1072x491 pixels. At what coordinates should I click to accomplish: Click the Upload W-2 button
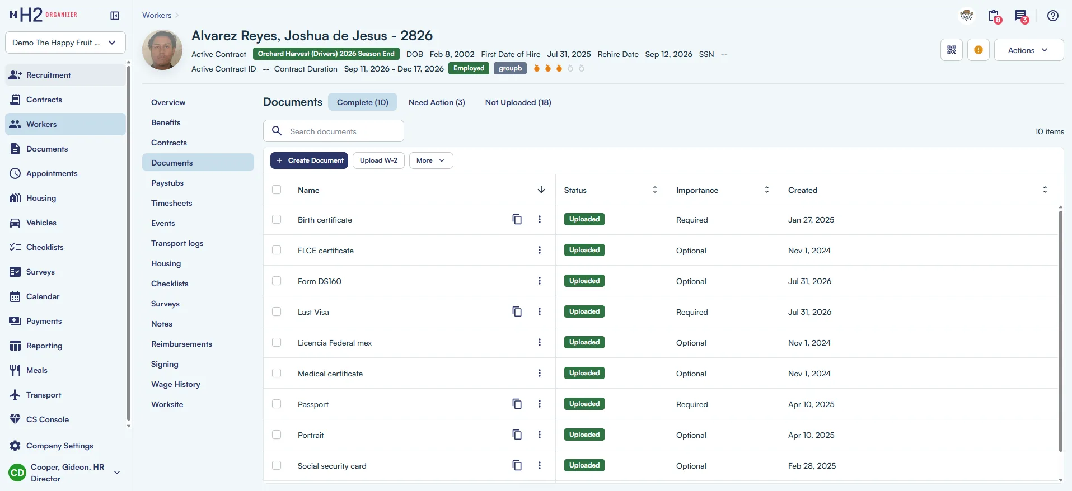(x=378, y=160)
